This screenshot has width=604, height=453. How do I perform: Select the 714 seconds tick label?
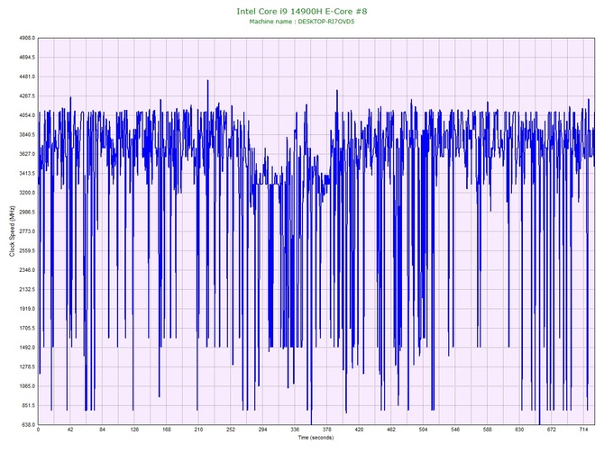pos(583,430)
